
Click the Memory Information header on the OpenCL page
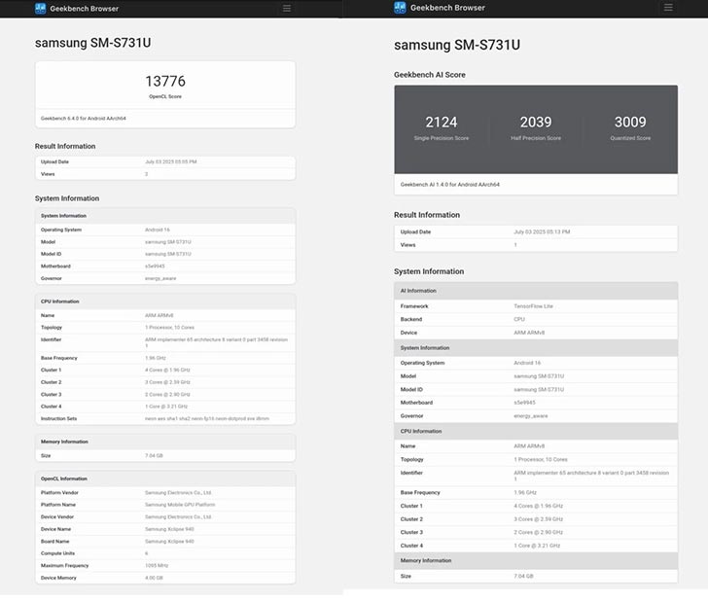click(x=165, y=442)
